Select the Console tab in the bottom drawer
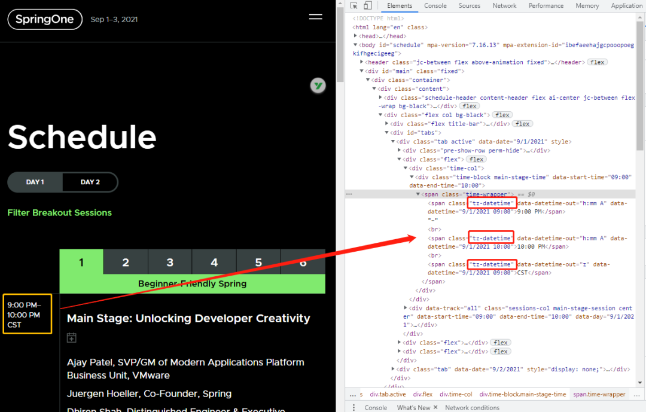646x412 pixels. [376, 407]
